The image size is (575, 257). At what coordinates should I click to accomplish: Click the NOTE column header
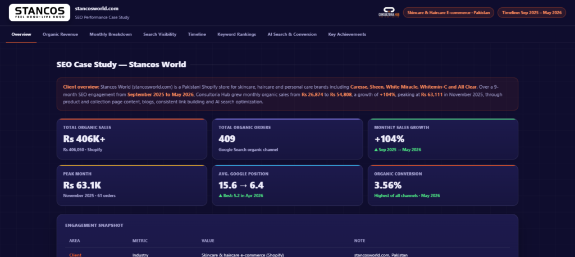359,241
